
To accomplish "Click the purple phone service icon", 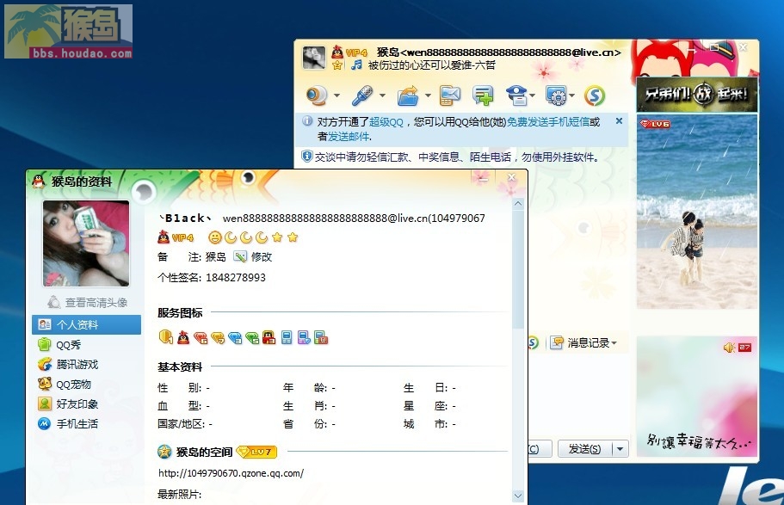I will click(304, 338).
